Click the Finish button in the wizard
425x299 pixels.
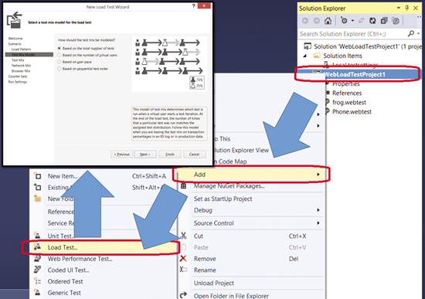pyautogui.click(x=170, y=155)
